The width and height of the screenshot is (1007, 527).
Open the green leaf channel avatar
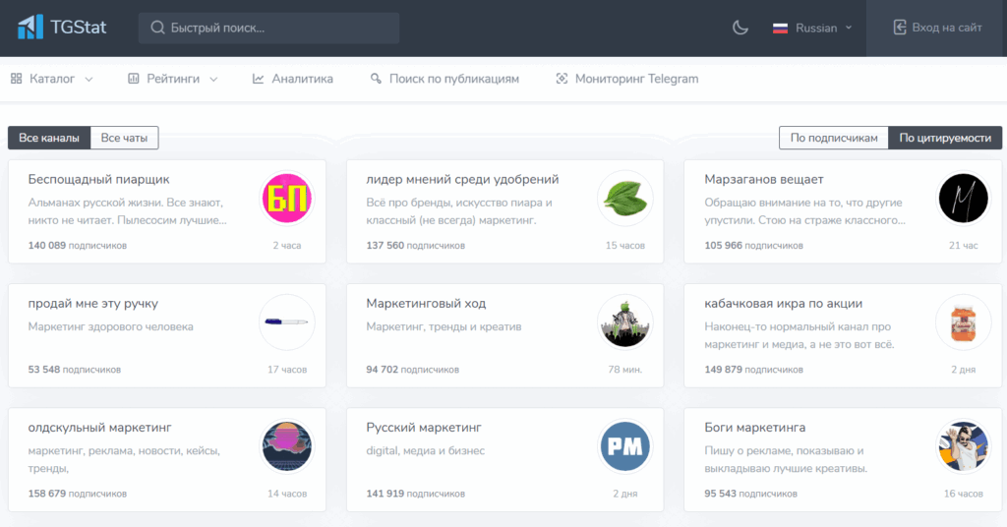point(624,199)
